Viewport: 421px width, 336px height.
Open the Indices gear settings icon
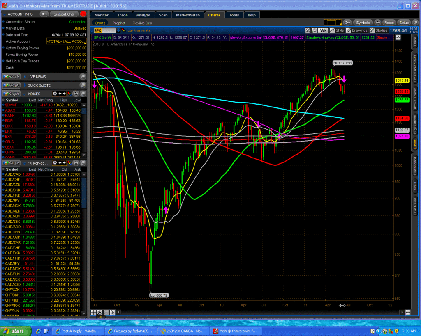click(x=56, y=94)
